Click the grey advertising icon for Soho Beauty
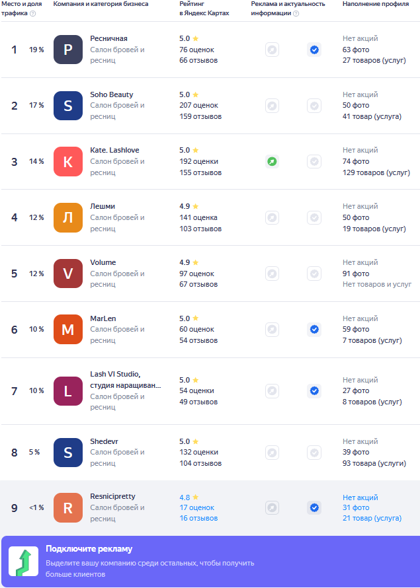The width and height of the screenshot is (420, 588). tap(272, 106)
